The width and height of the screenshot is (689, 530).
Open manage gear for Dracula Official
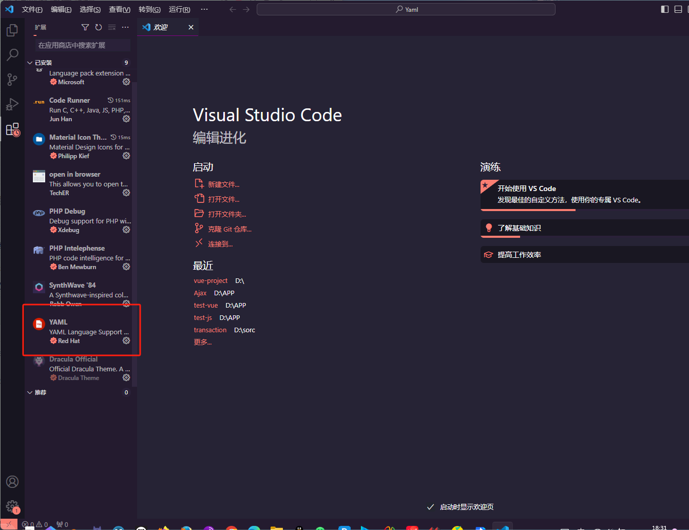pos(126,377)
